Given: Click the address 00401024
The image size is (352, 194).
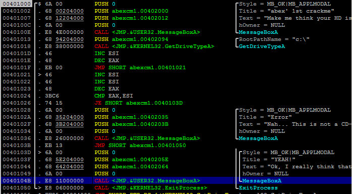Looking at the screenshot, I should pyautogui.click(x=17, y=96).
